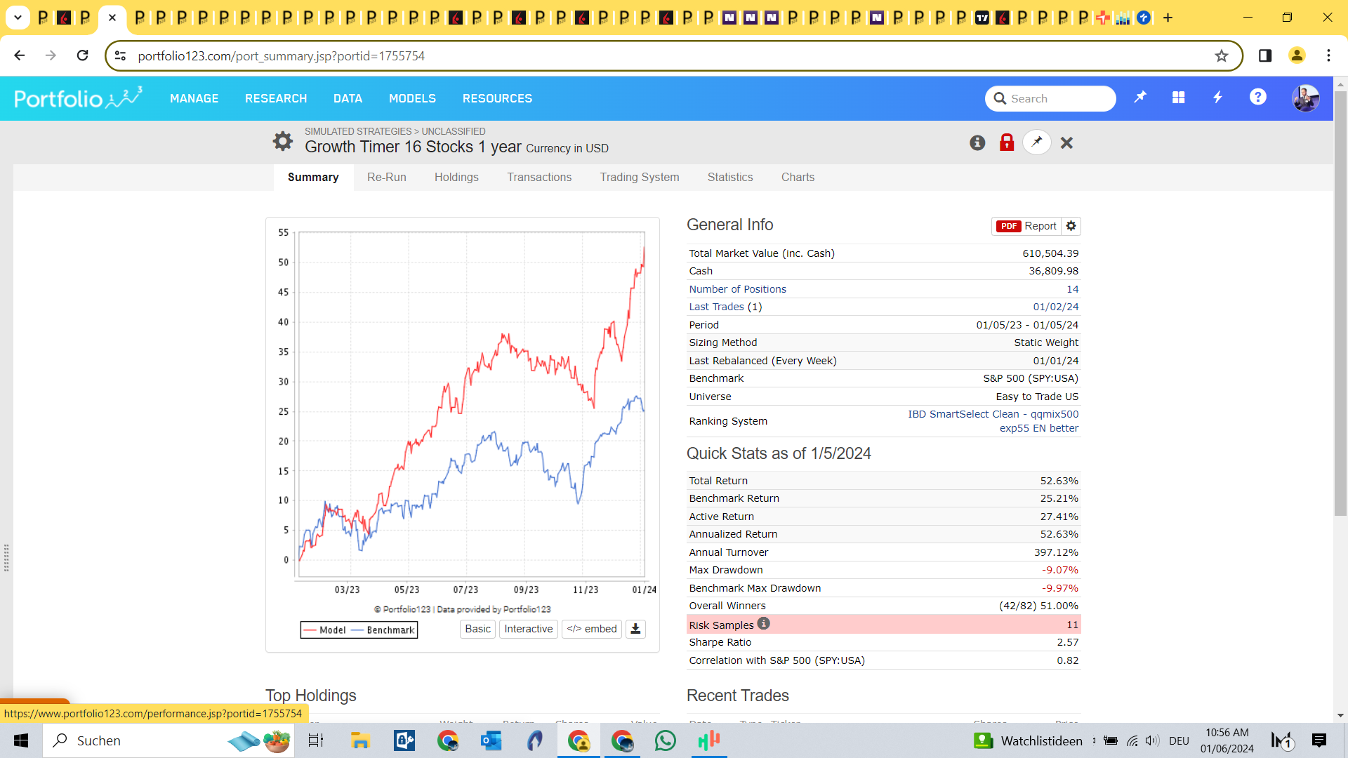Open the report settings gear dropdown
The height and width of the screenshot is (758, 1348).
[1071, 226]
